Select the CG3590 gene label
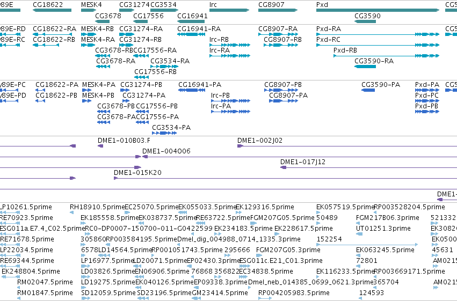Viewport: 457px width, 301px height. (x=367, y=16)
